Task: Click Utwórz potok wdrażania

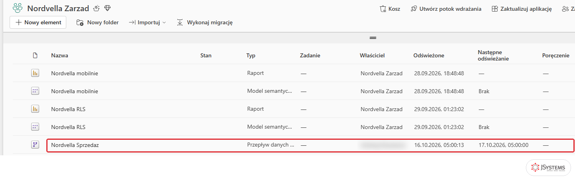Action: 446,9
